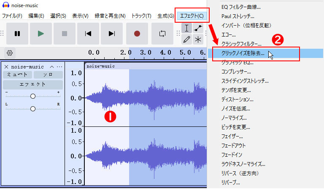Image resolution: width=324 pixels, height=189 pixels.
Task: Open the エフェクト(C) menu
Action: click(192, 16)
